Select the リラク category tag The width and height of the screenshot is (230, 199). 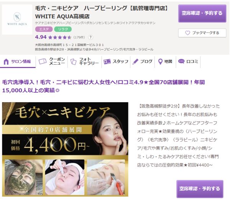tap(63, 29)
